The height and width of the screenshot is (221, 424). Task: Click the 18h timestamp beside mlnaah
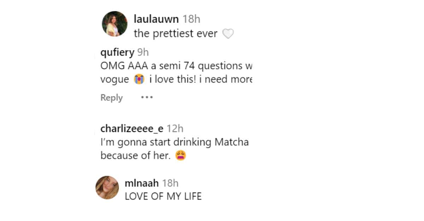click(x=170, y=183)
